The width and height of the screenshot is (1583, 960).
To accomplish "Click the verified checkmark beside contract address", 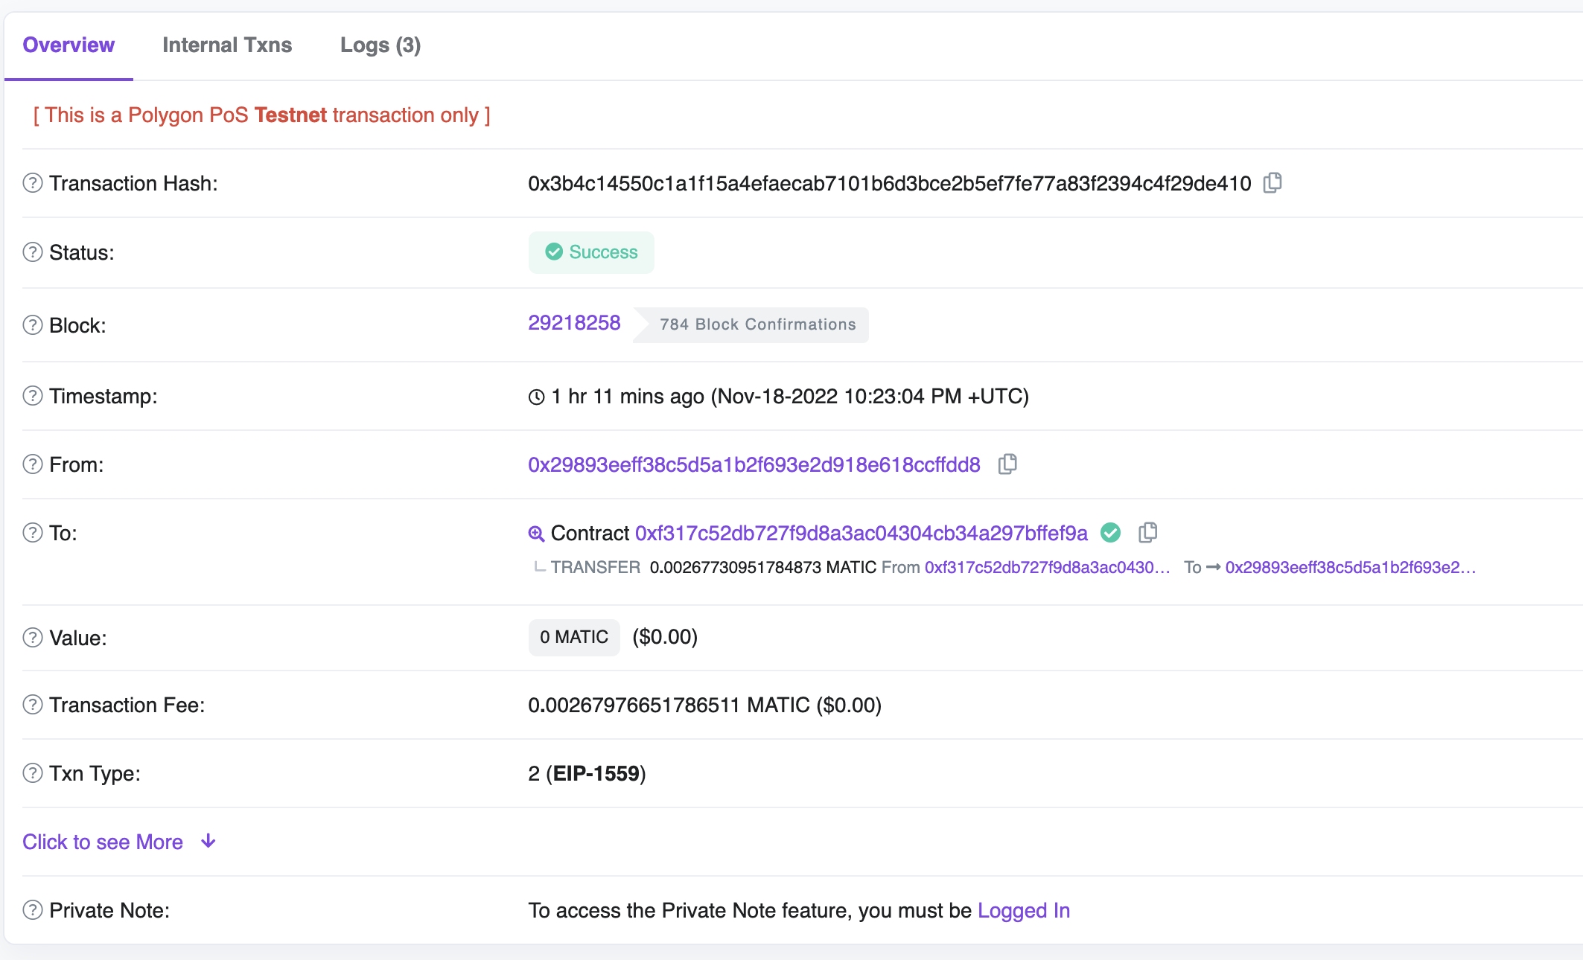I will click(1110, 533).
